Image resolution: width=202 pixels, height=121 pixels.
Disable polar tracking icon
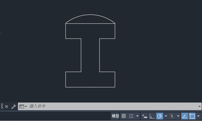(160, 116)
